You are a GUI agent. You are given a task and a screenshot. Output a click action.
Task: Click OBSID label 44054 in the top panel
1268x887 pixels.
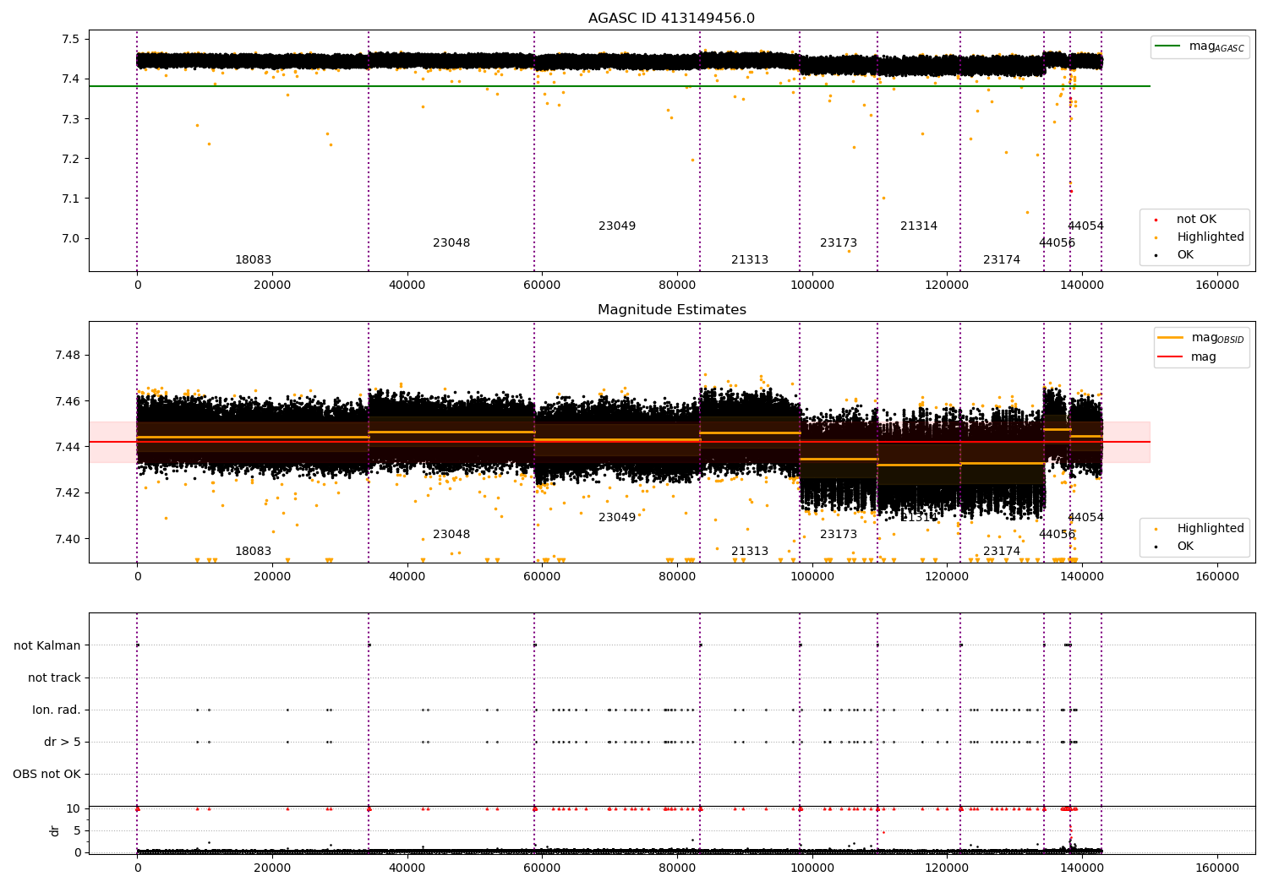tap(1085, 226)
